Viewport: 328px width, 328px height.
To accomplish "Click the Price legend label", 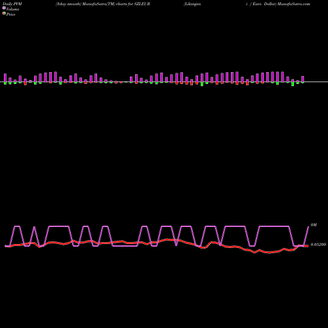I will (x=10, y=14).
